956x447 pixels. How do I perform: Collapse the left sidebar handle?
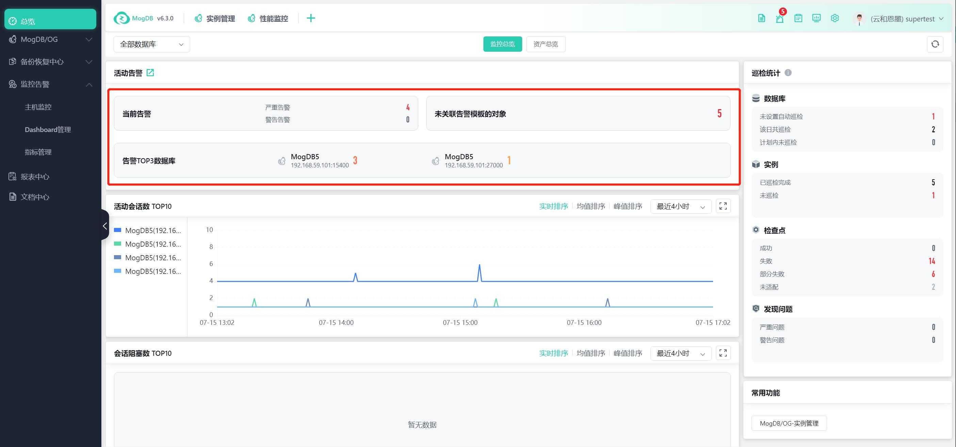pyautogui.click(x=105, y=226)
